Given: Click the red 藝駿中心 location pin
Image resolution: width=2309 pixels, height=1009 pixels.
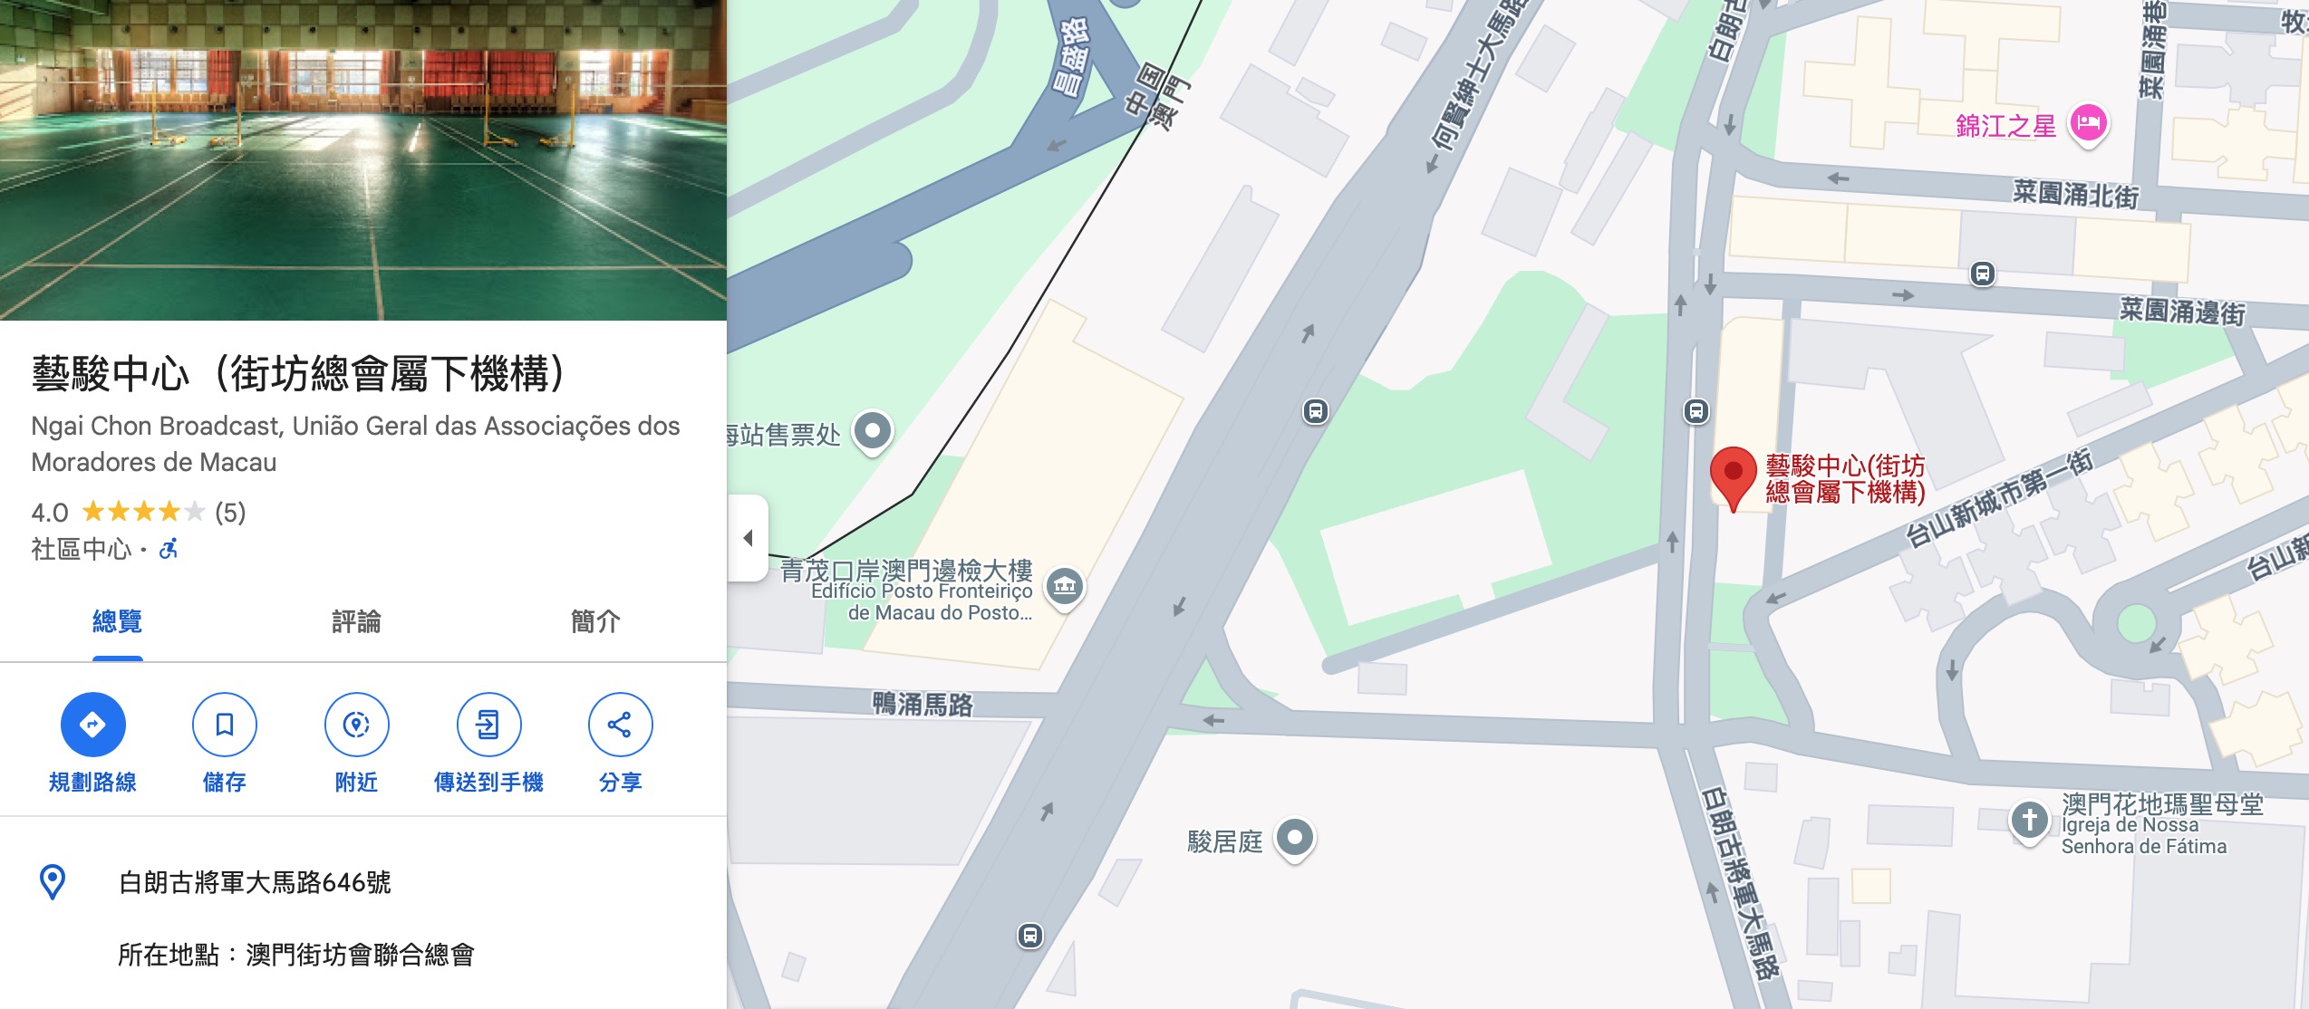Looking at the screenshot, I should (x=1733, y=477).
